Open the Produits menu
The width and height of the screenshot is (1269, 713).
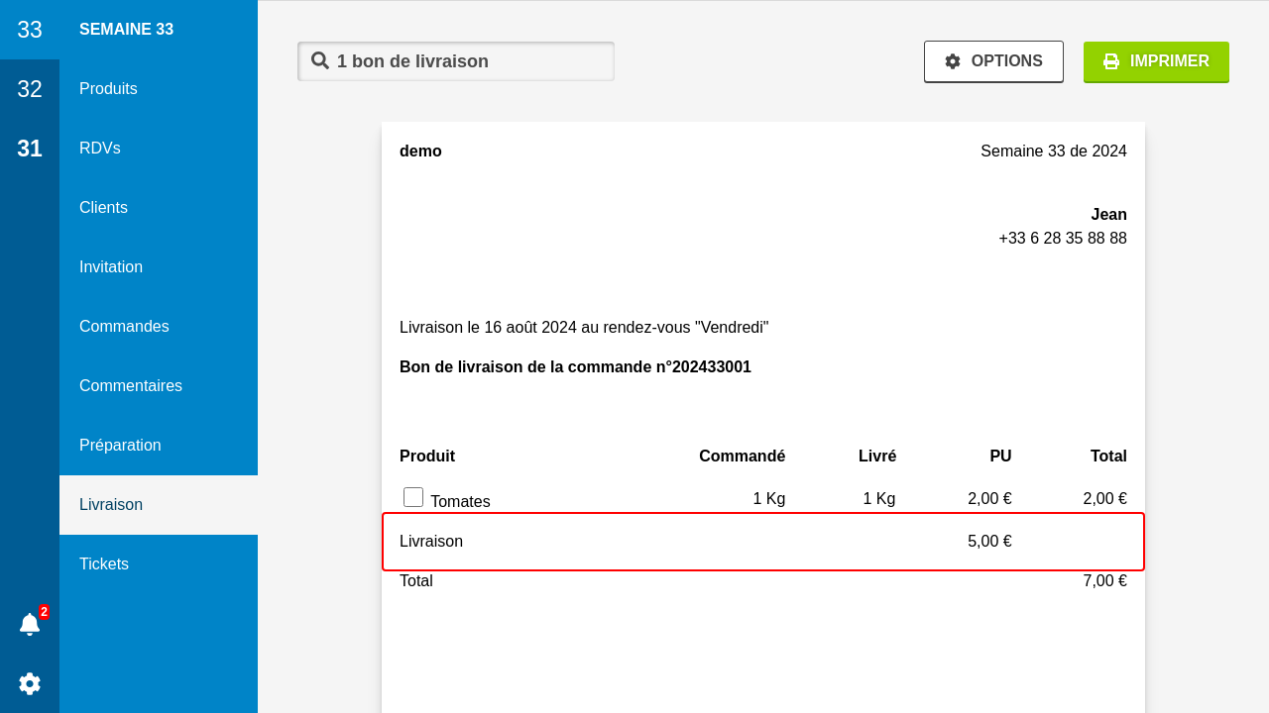[x=108, y=89]
